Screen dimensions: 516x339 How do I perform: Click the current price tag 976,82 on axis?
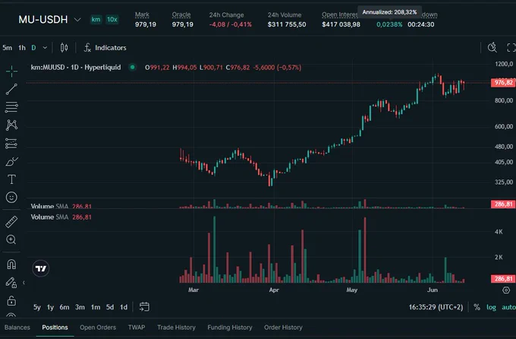point(503,82)
